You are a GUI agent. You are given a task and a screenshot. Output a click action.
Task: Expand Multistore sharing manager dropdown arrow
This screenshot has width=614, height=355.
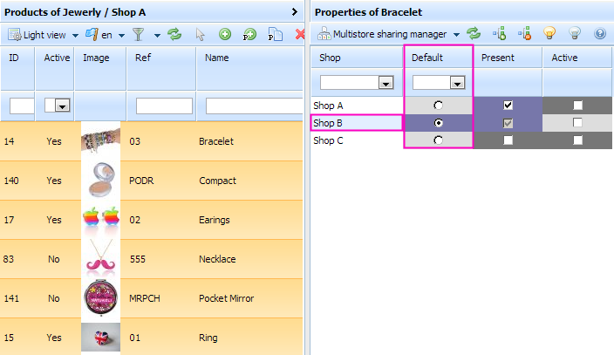(456, 35)
